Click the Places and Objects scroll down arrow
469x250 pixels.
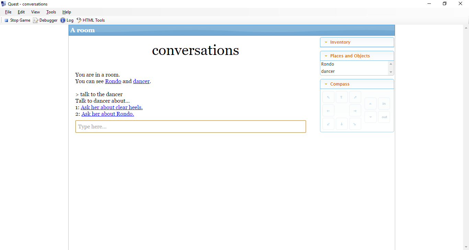(391, 72)
